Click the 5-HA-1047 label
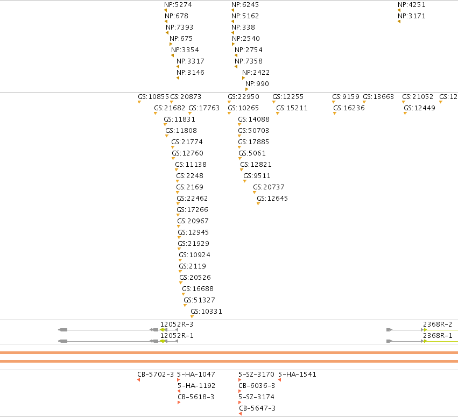The width and height of the screenshot is (458, 417). tap(196, 374)
